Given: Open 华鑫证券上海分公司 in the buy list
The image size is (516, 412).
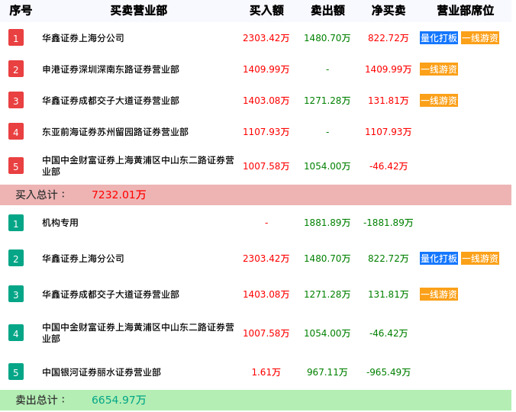Looking at the screenshot, I should (x=83, y=38).
